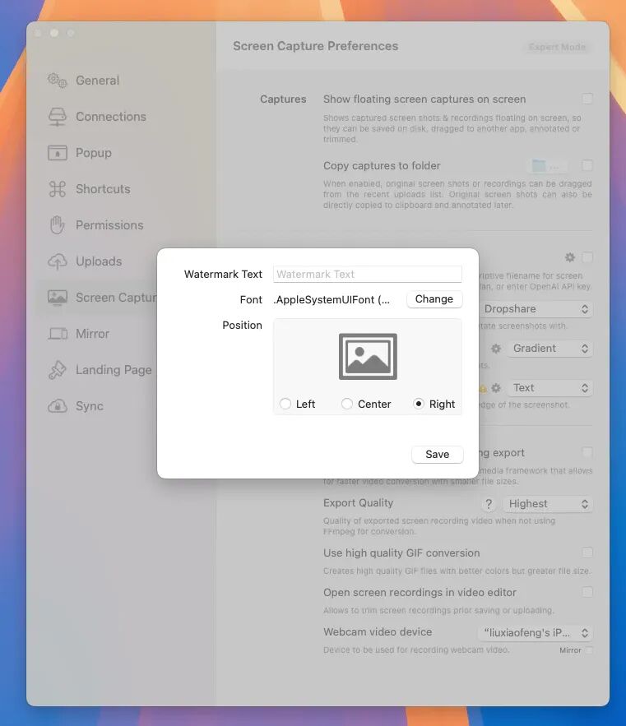The width and height of the screenshot is (626, 726).
Task: Click the Sync cloud lock icon
Action: coord(58,406)
